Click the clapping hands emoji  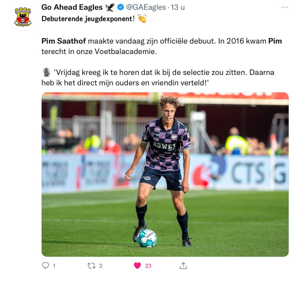[x=142, y=18]
